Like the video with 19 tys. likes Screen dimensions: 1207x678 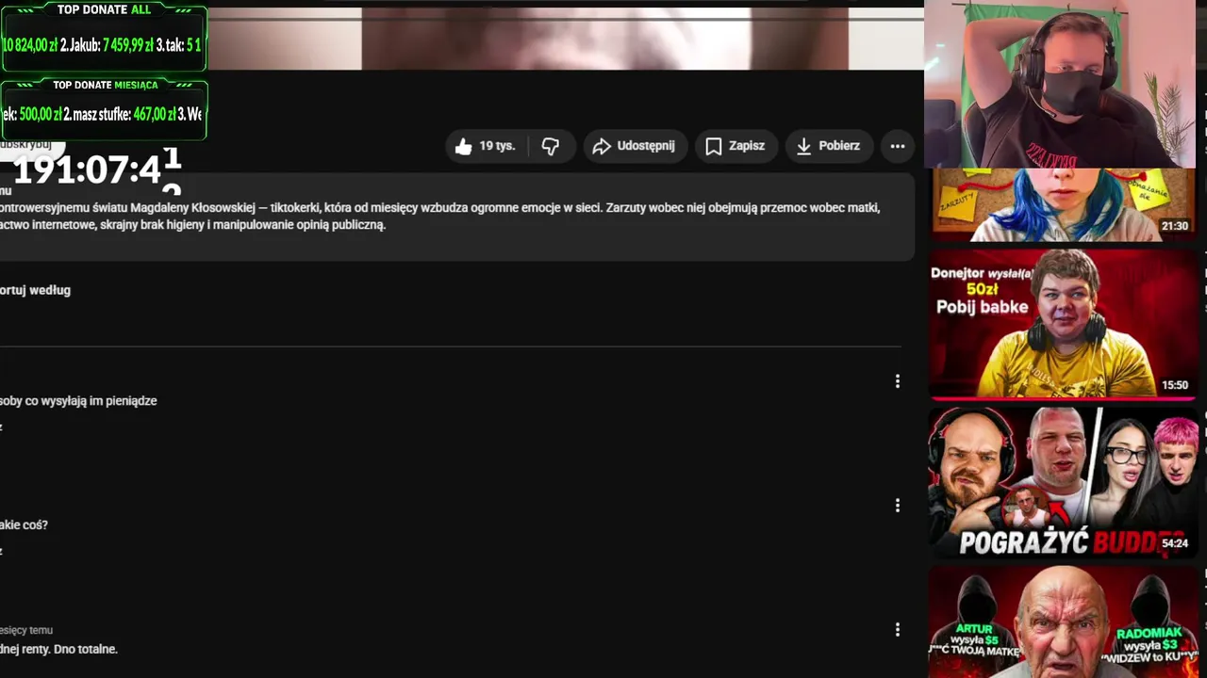[487, 146]
